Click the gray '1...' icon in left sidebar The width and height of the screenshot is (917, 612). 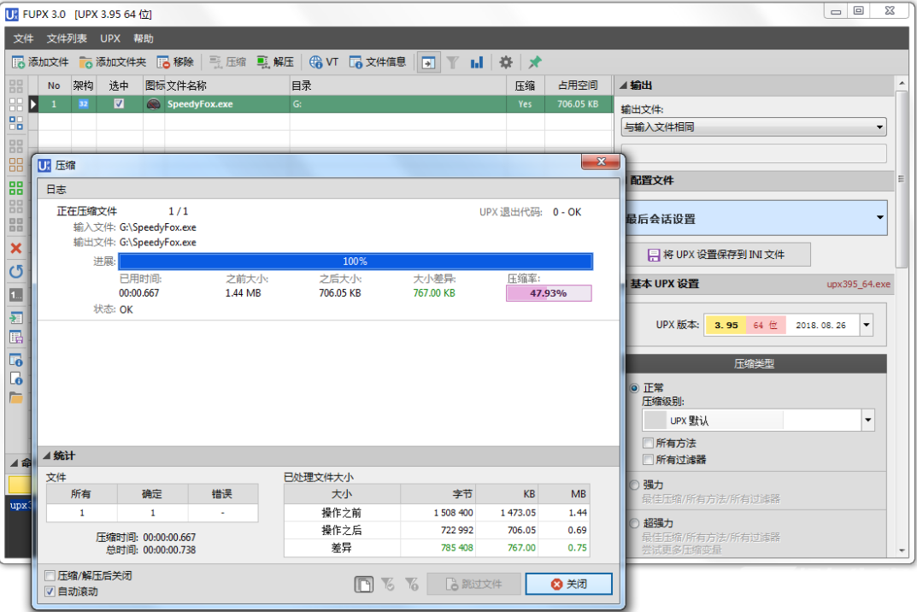15,295
